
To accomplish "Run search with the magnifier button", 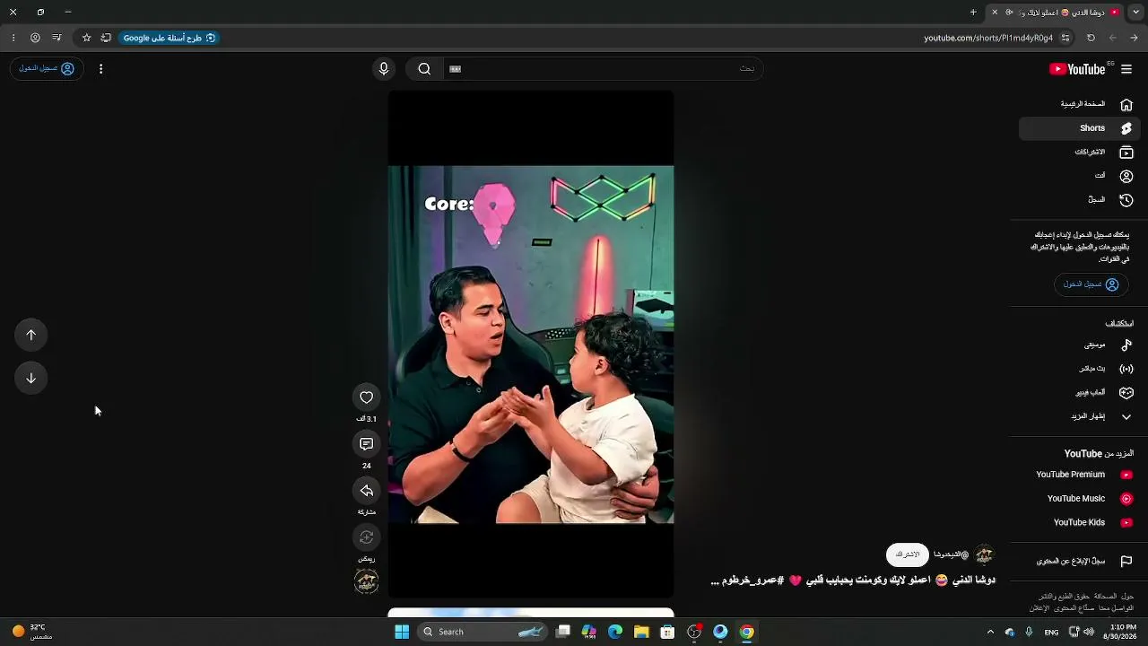I will [424, 69].
